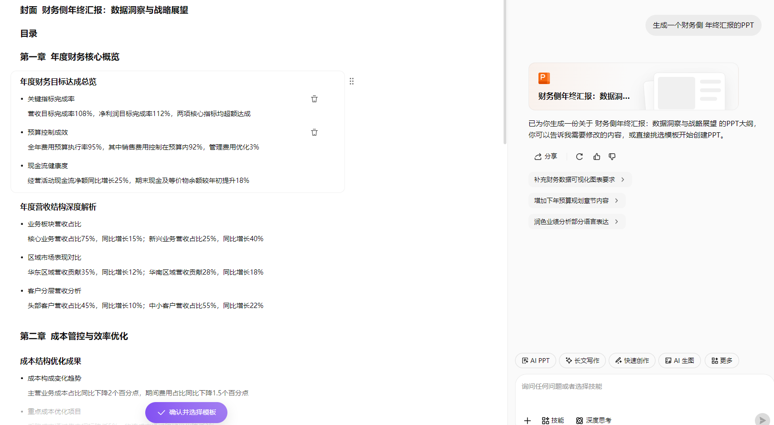The height and width of the screenshot is (425, 774).
Task: Delete the 关键指标完成率 outline item
Action: 314,99
